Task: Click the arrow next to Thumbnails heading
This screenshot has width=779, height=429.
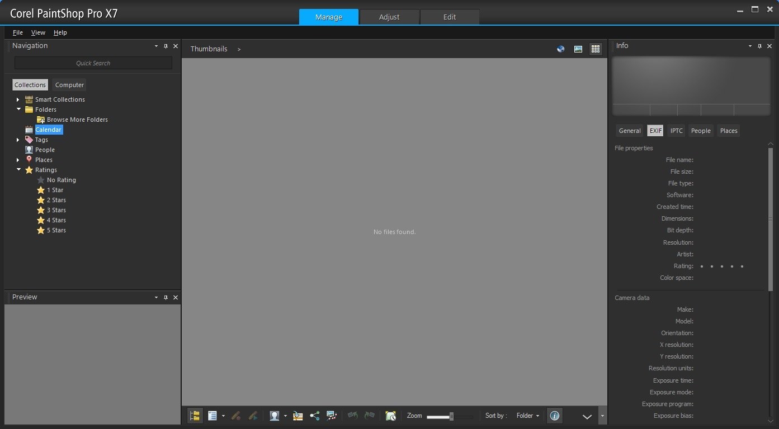Action: point(239,49)
